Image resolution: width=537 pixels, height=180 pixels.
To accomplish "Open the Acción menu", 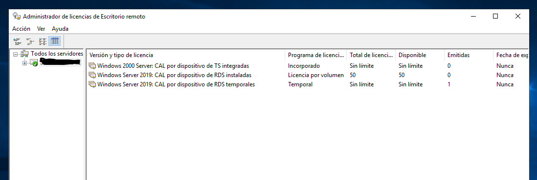I will click(21, 29).
